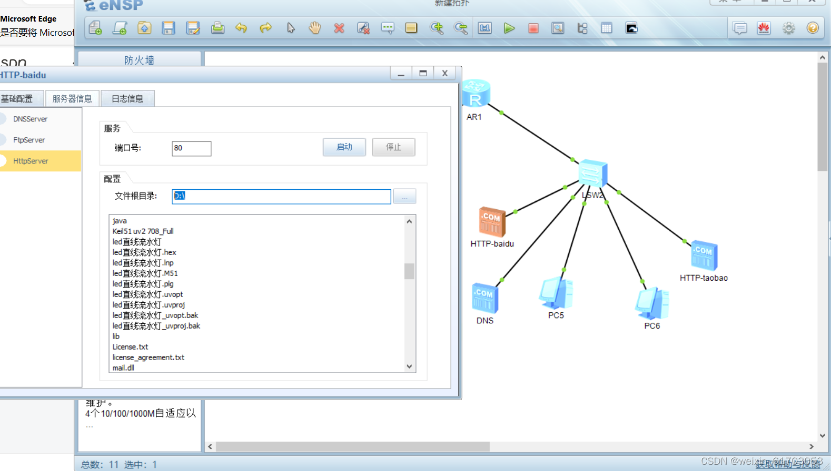Click the 文件根目录 path input field

282,196
